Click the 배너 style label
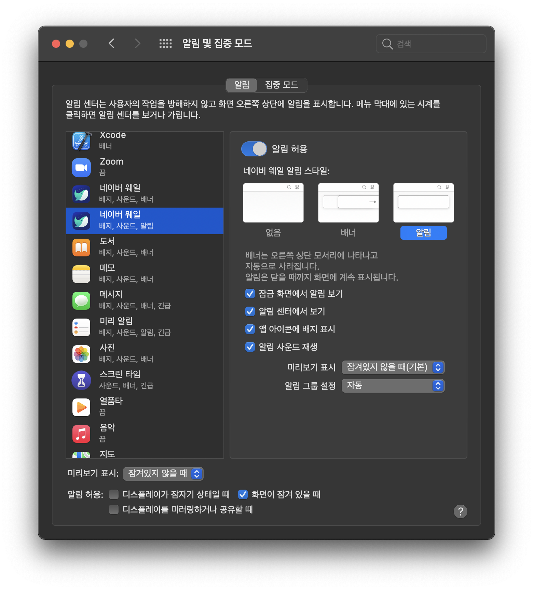Image resolution: width=533 pixels, height=590 pixels. 348,233
